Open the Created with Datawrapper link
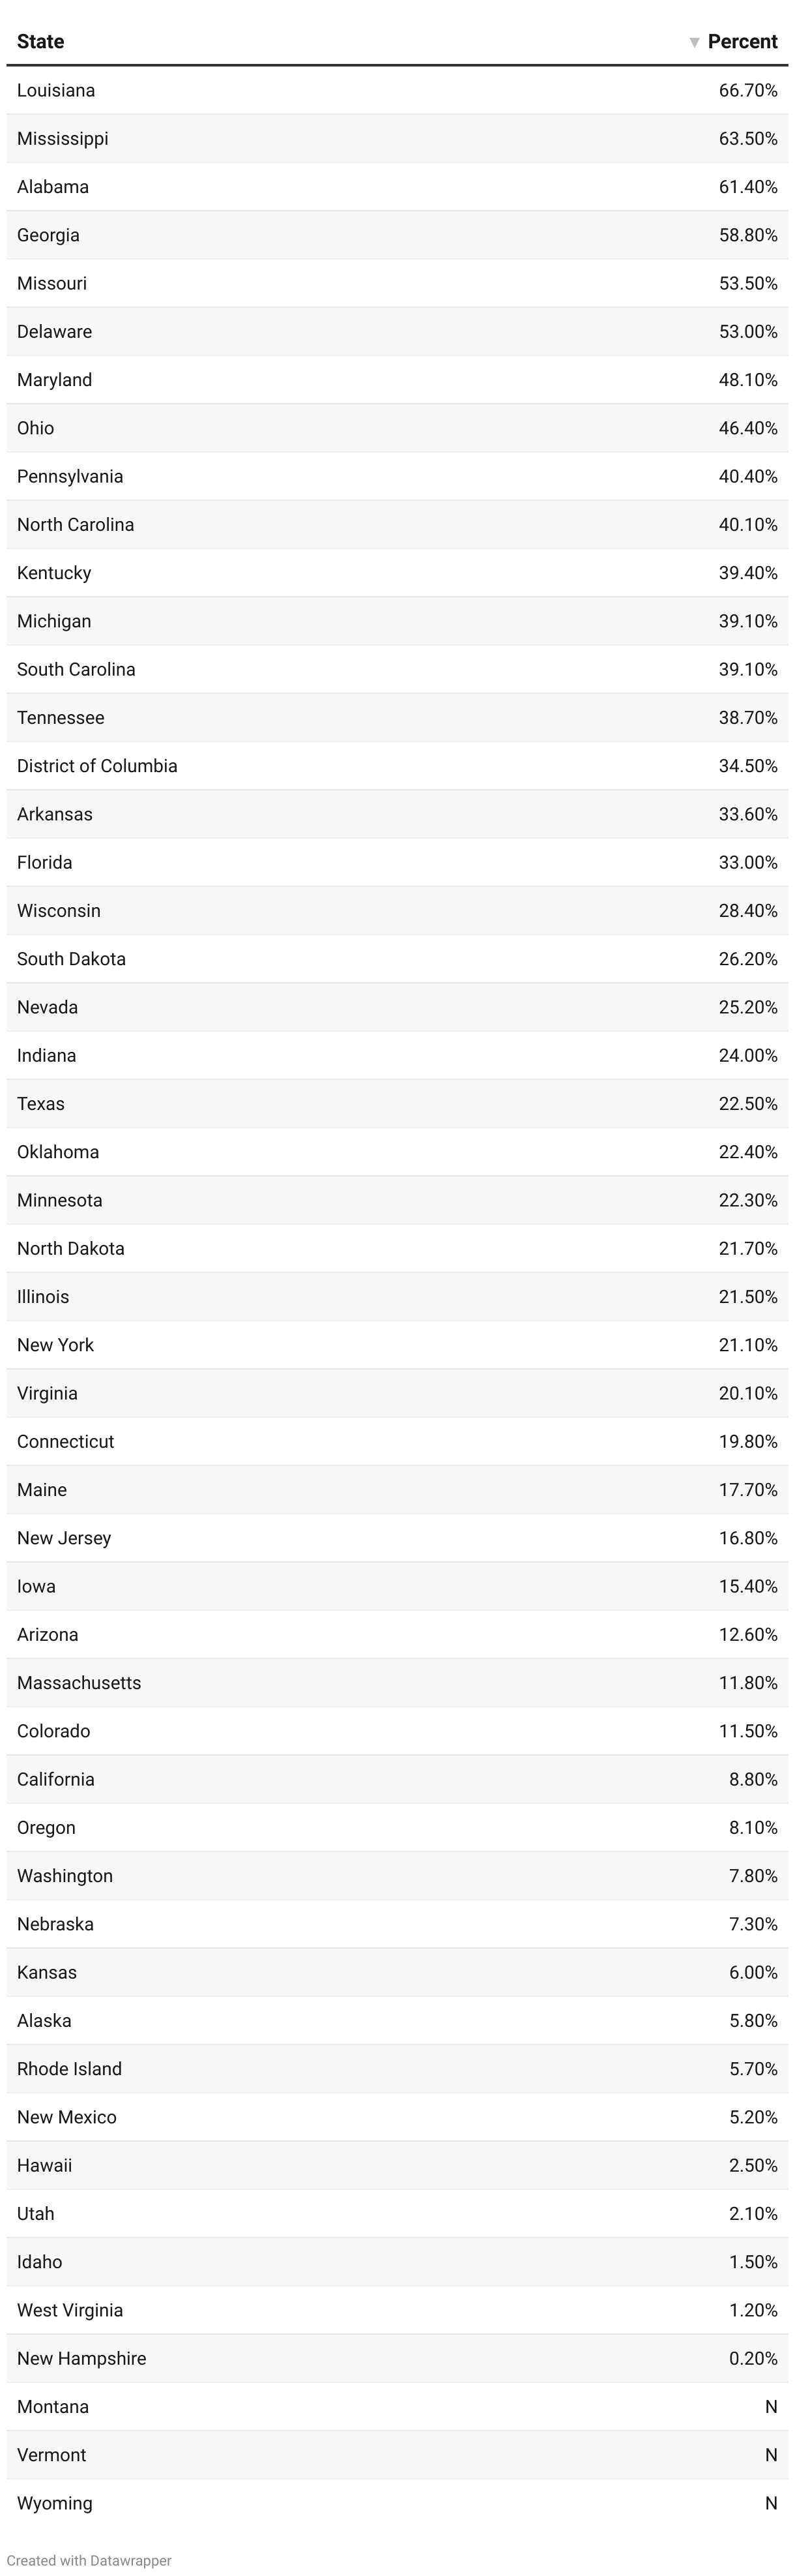This screenshot has width=795, height=2576. [x=89, y=2560]
